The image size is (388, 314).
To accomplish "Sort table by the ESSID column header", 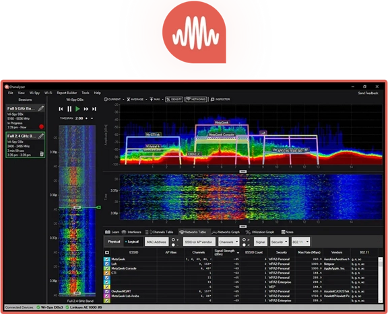I will (x=133, y=253).
